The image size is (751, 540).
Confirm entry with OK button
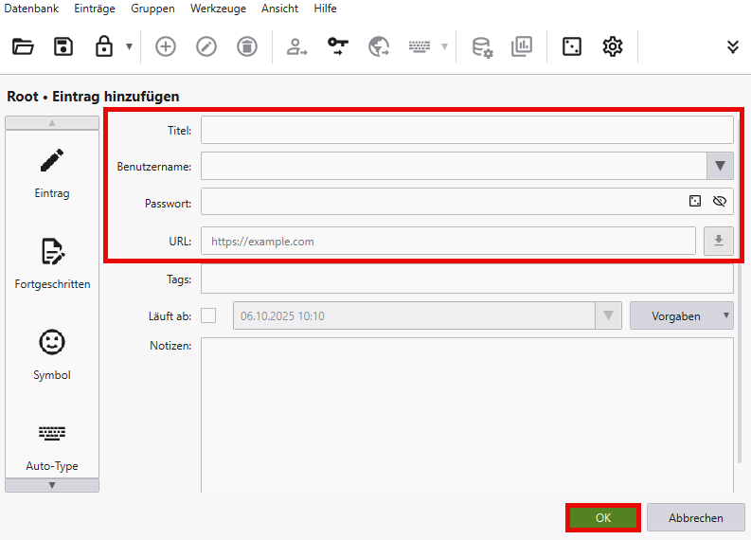603,517
